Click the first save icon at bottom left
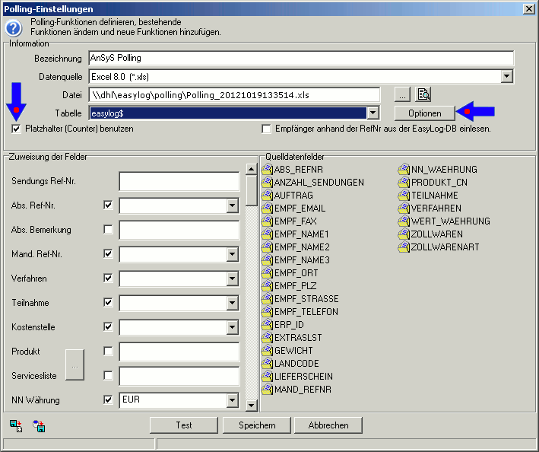The image size is (539, 452). (16, 425)
